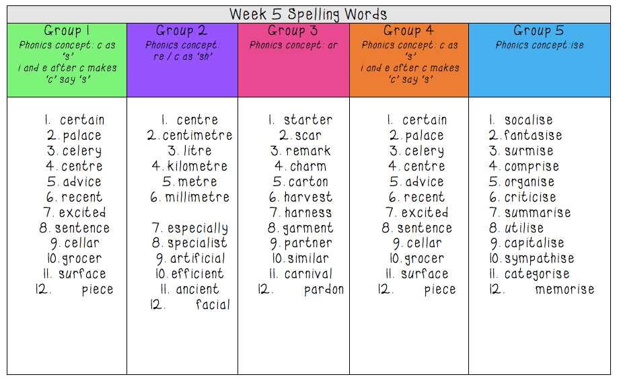Select the word 'pardon' in Group 3

click(324, 290)
